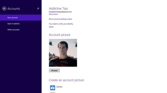Click the Addictive Tips account name
Viewport: 167px width, 93px height.
tap(58, 9)
